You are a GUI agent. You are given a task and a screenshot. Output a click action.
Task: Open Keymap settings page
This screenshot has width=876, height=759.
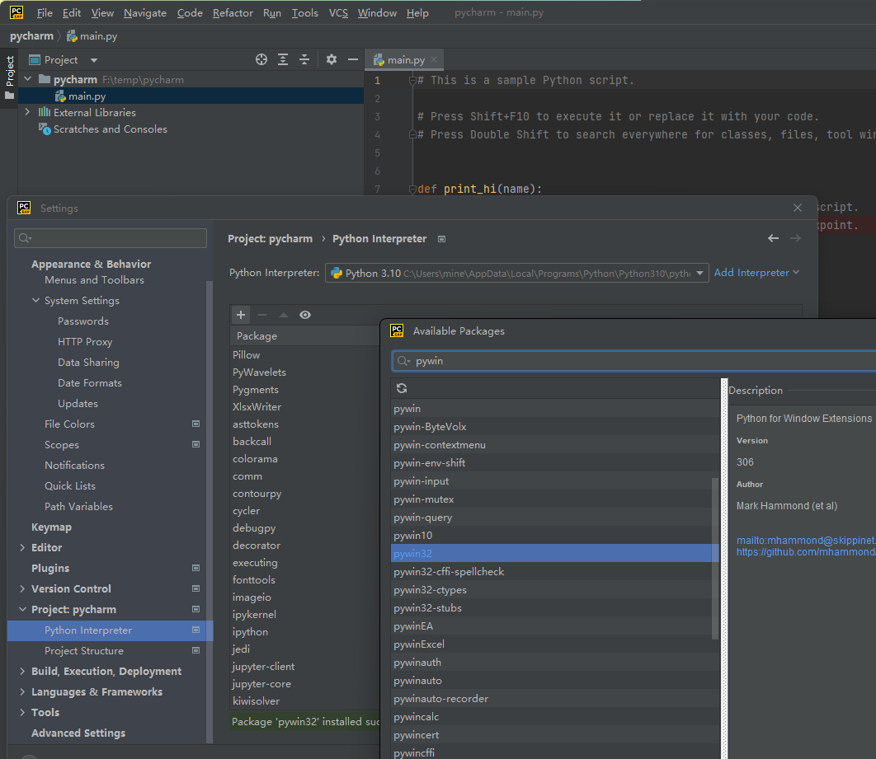pos(51,527)
